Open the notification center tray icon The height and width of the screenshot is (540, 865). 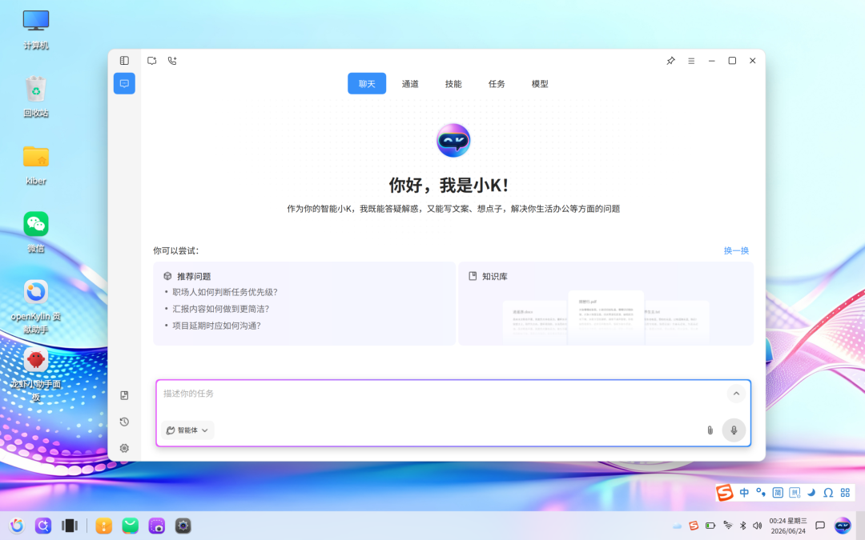(x=820, y=526)
